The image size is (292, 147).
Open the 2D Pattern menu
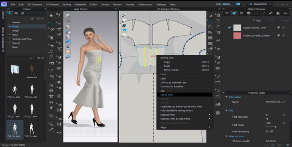tap(52, 4)
